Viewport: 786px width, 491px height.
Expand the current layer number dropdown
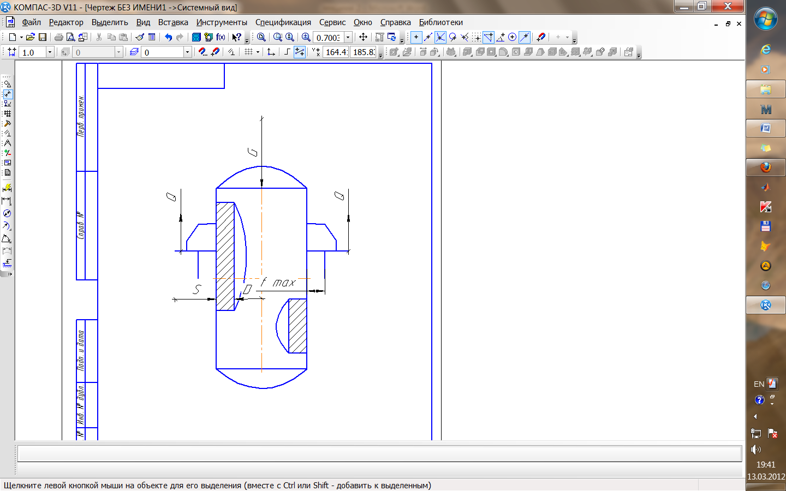point(187,52)
